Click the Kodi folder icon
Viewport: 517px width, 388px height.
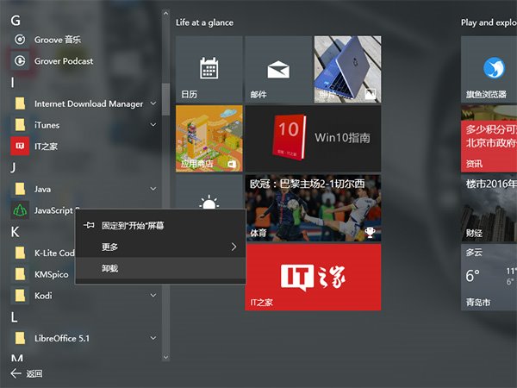[x=20, y=296]
